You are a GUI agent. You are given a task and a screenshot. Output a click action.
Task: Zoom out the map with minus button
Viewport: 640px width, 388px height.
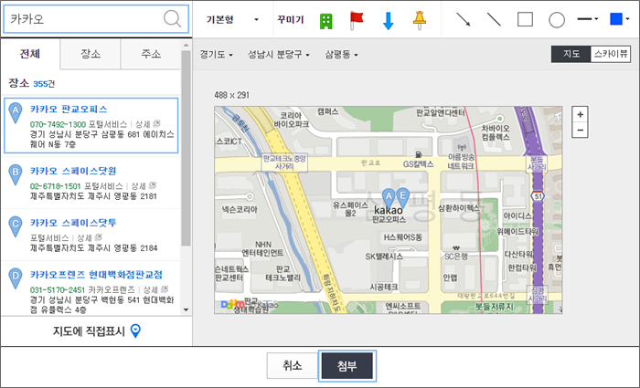point(580,131)
